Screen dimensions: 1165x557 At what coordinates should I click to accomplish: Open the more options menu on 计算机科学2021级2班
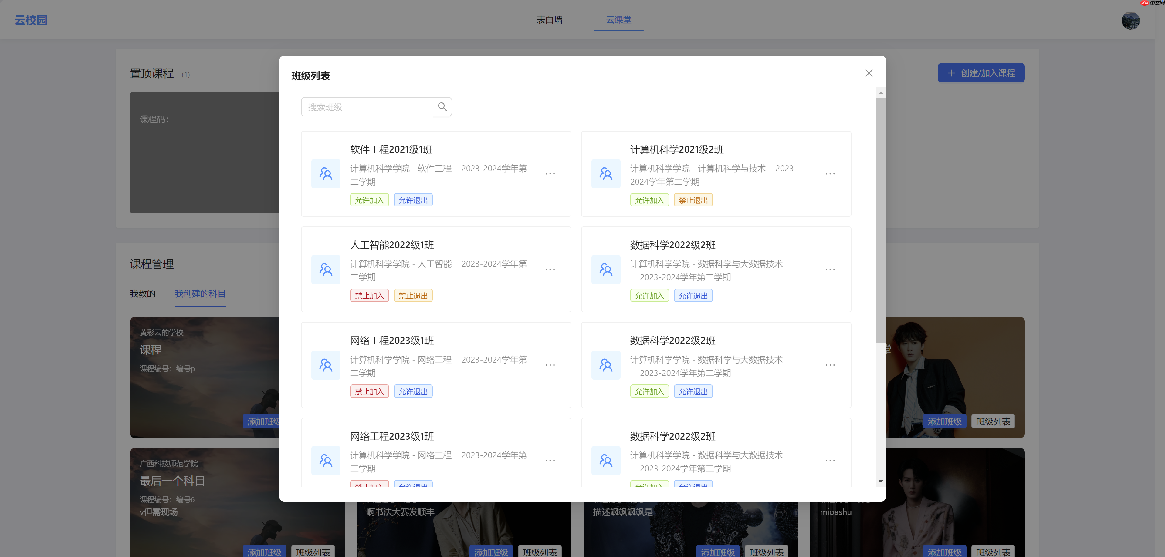click(830, 173)
